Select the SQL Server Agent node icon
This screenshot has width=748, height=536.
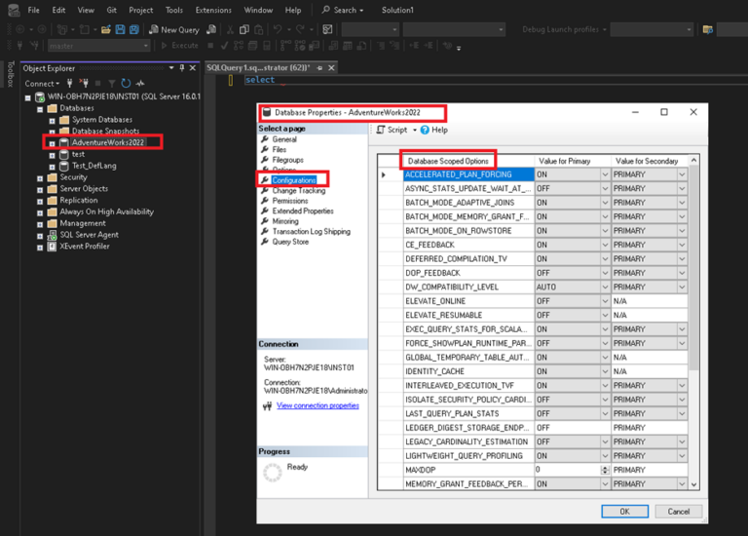(x=53, y=235)
